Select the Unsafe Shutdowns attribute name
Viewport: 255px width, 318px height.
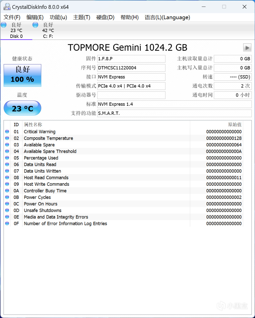tap(43, 210)
